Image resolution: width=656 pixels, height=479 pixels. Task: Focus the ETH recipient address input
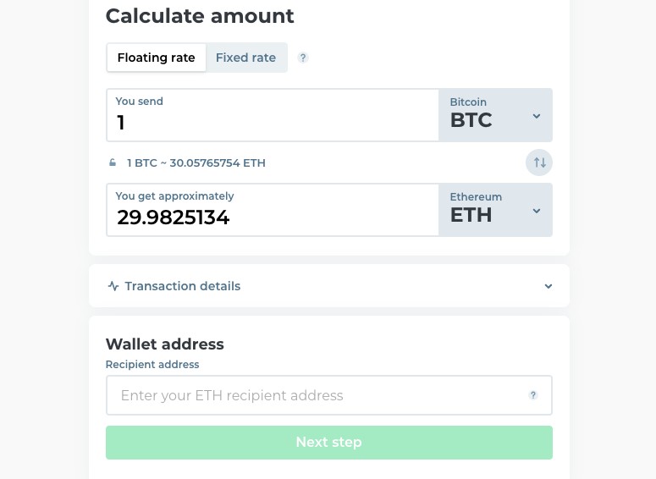point(329,395)
